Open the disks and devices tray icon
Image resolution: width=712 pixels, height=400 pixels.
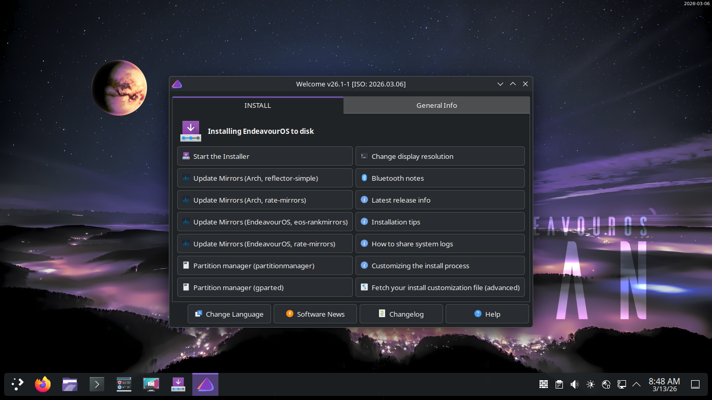point(606,384)
